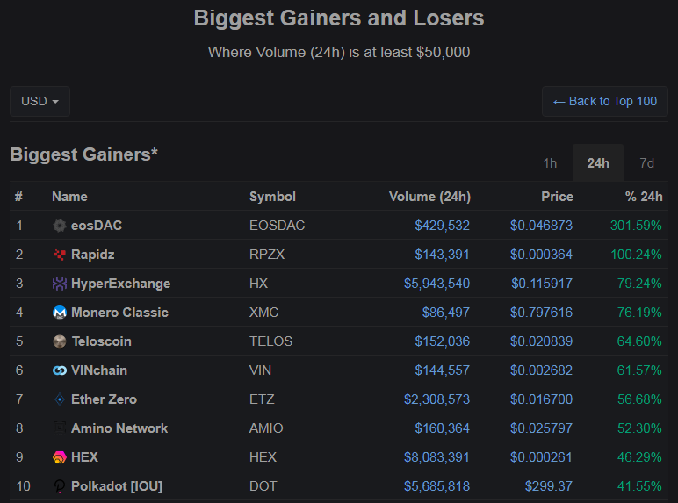Click HEX price $0.000261 link

(541, 457)
